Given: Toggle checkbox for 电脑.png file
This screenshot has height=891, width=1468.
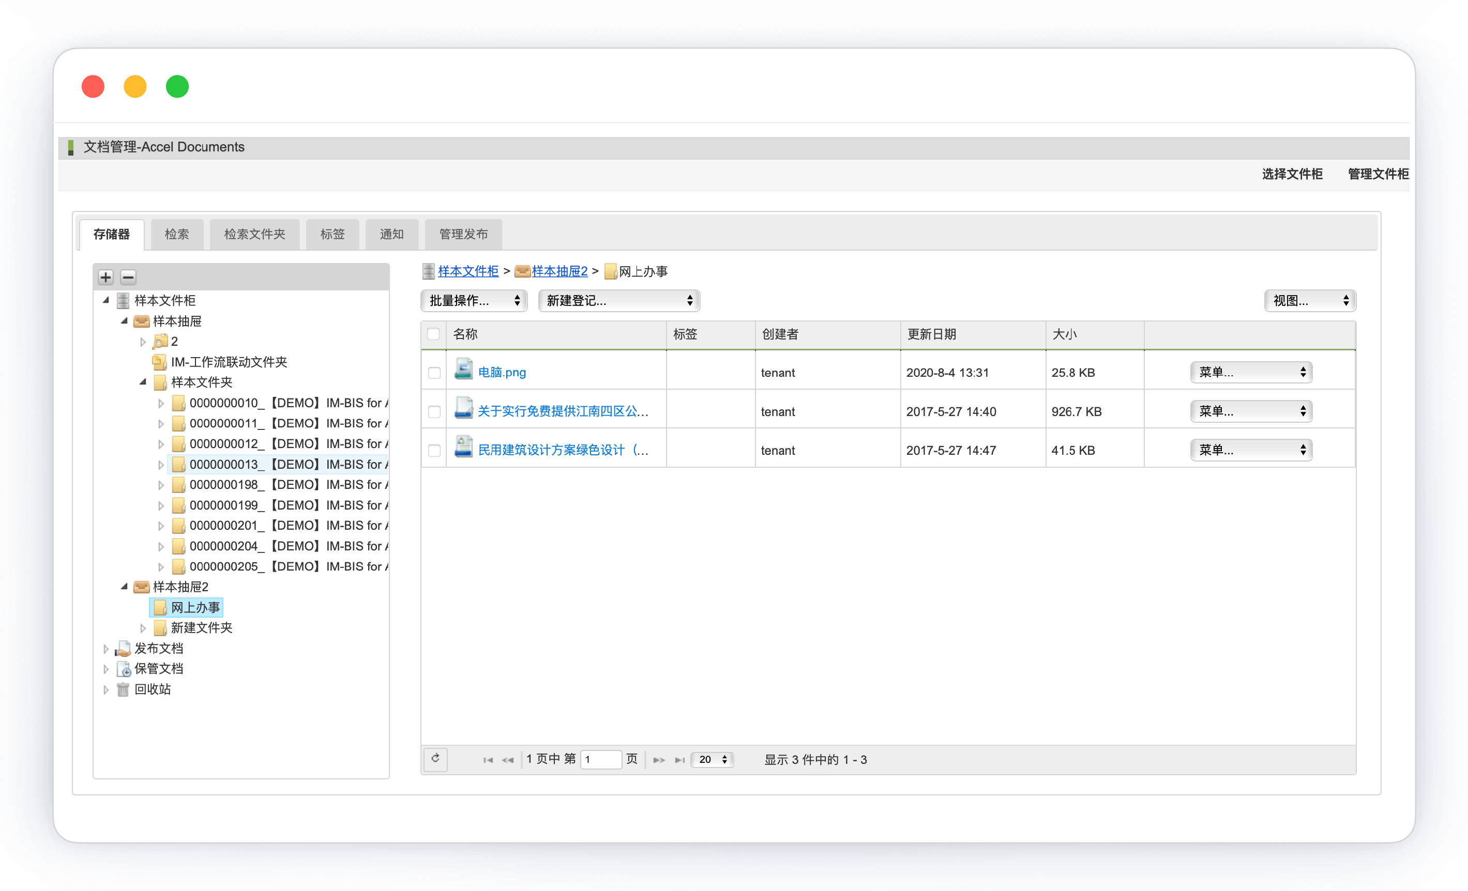Looking at the screenshot, I should point(434,371).
